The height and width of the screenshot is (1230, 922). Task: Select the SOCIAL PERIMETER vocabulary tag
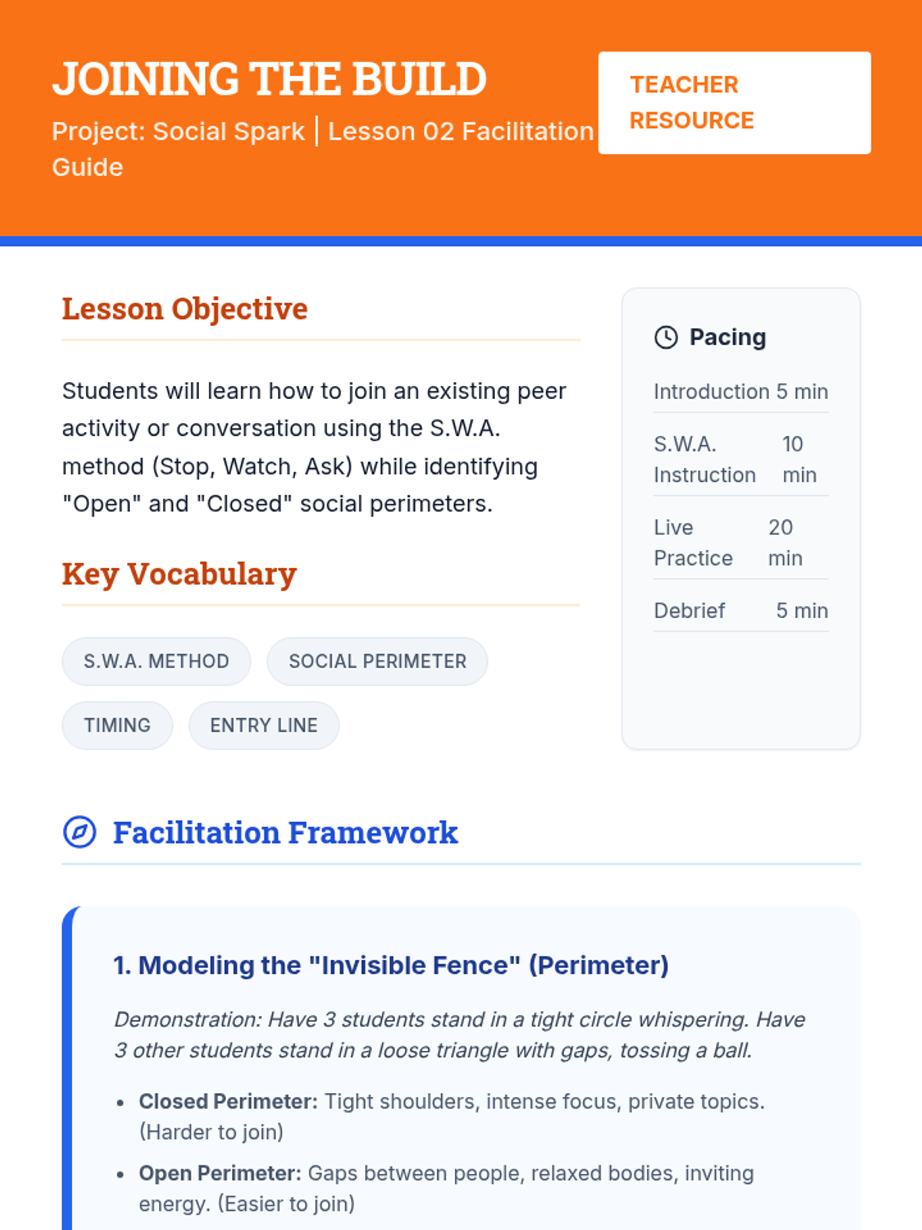coord(377,661)
